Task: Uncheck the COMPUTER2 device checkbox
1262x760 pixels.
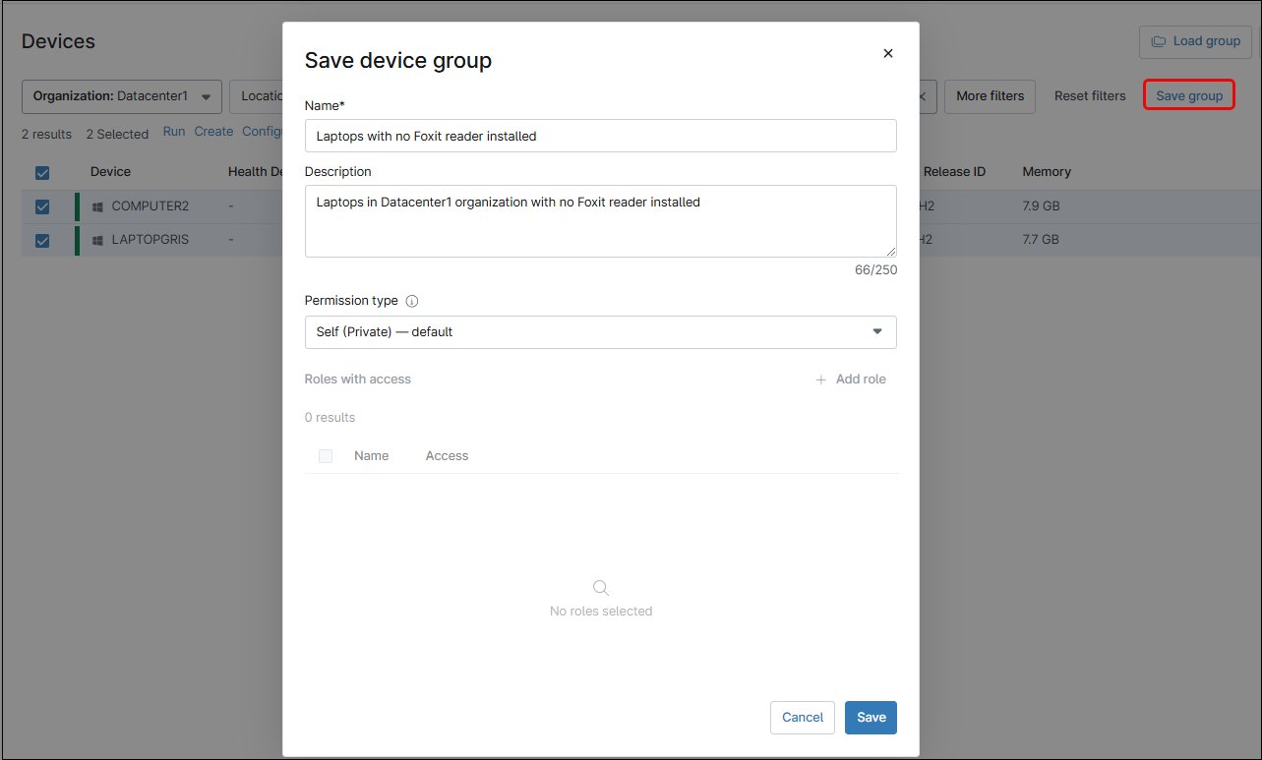Action: click(42, 205)
